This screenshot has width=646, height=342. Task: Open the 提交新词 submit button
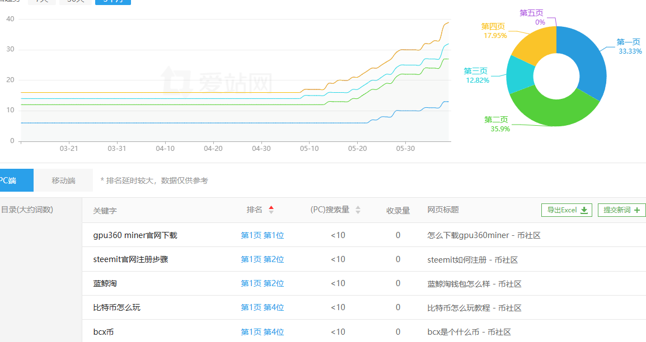click(x=622, y=210)
